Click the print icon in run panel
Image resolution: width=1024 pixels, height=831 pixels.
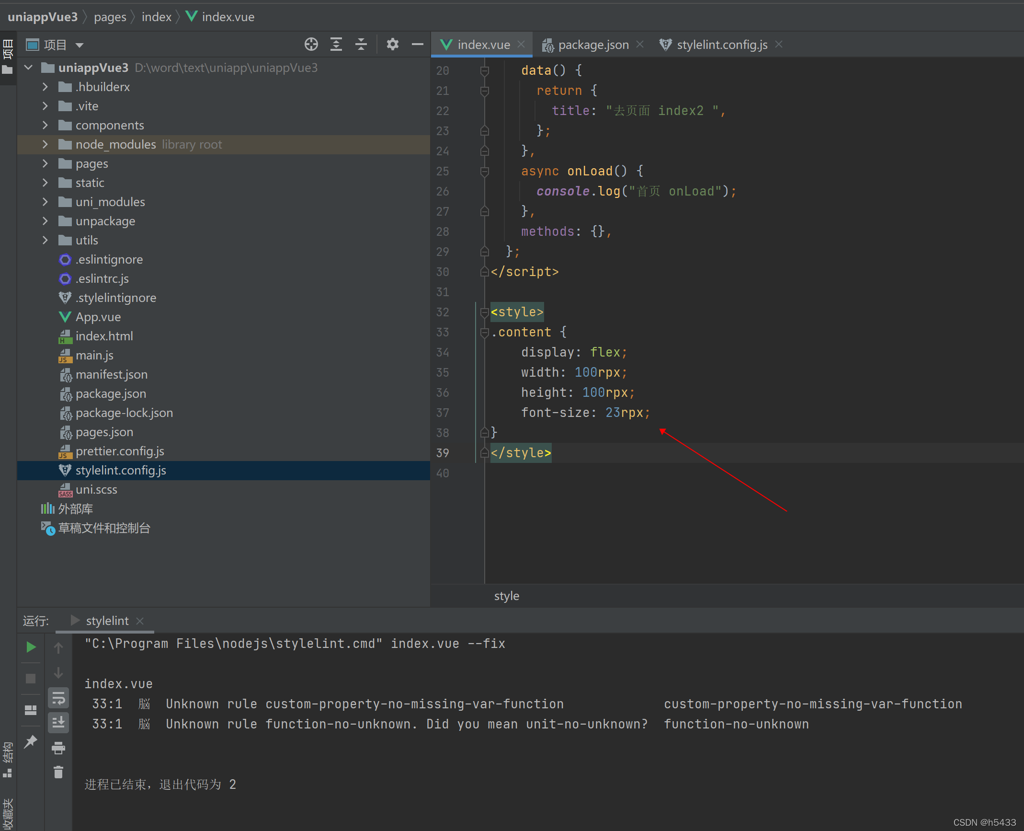(58, 748)
